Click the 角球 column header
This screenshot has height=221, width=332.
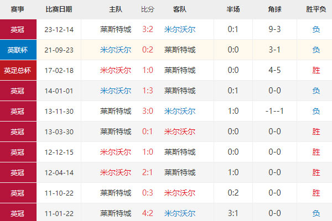pyautogui.click(x=274, y=9)
